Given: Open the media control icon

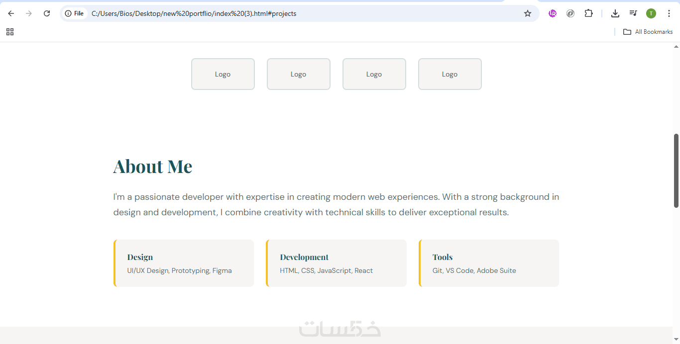Looking at the screenshot, I should tap(633, 13).
